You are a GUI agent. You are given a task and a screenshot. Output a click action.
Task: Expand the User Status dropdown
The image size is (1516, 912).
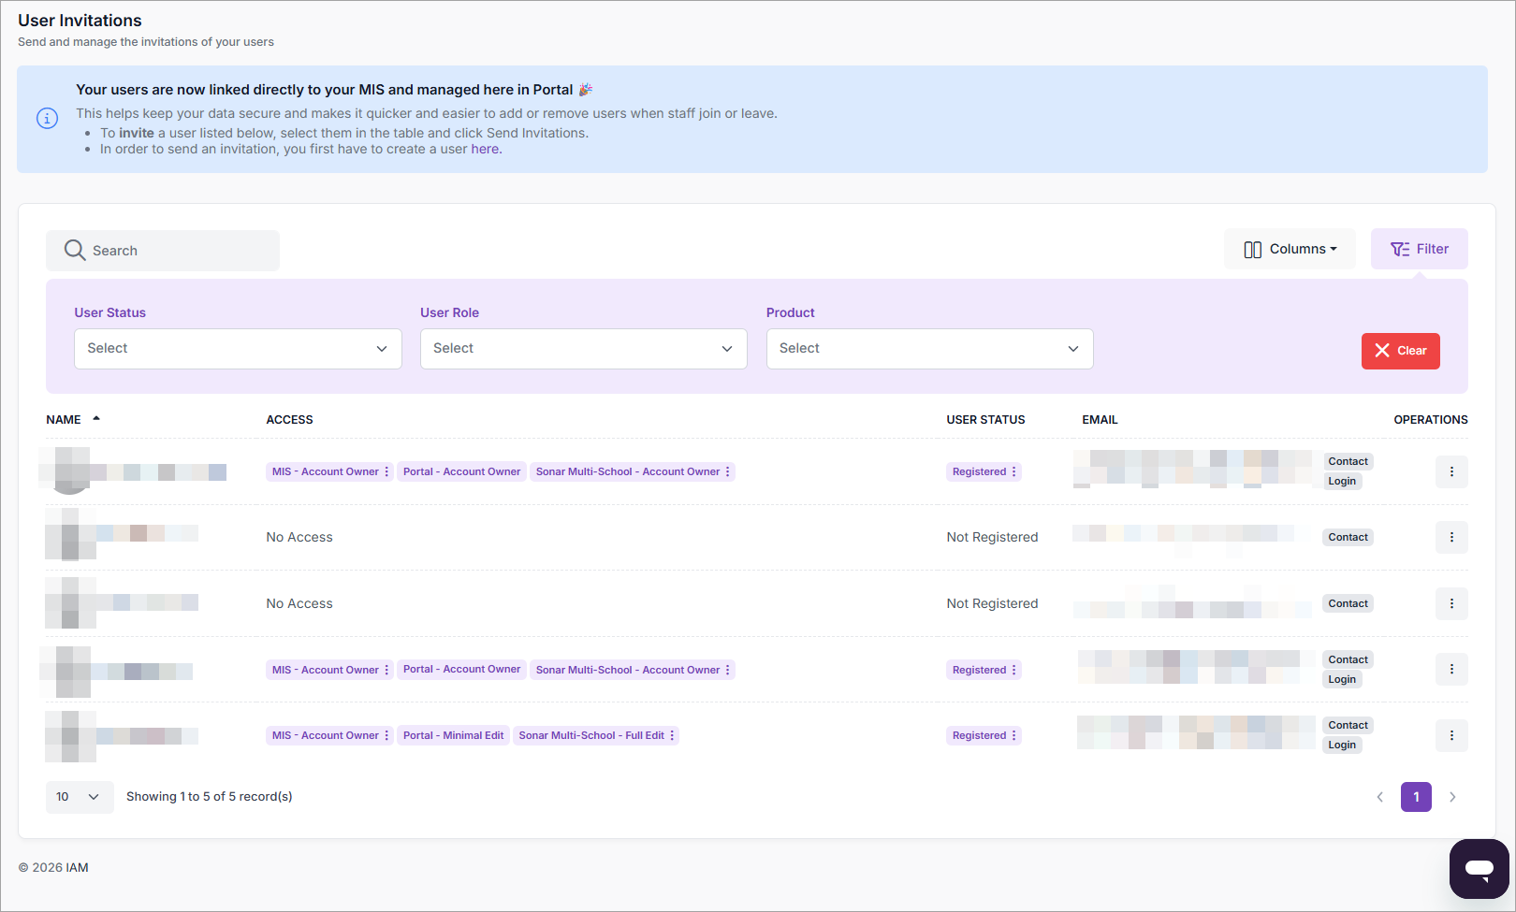(x=238, y=349)
